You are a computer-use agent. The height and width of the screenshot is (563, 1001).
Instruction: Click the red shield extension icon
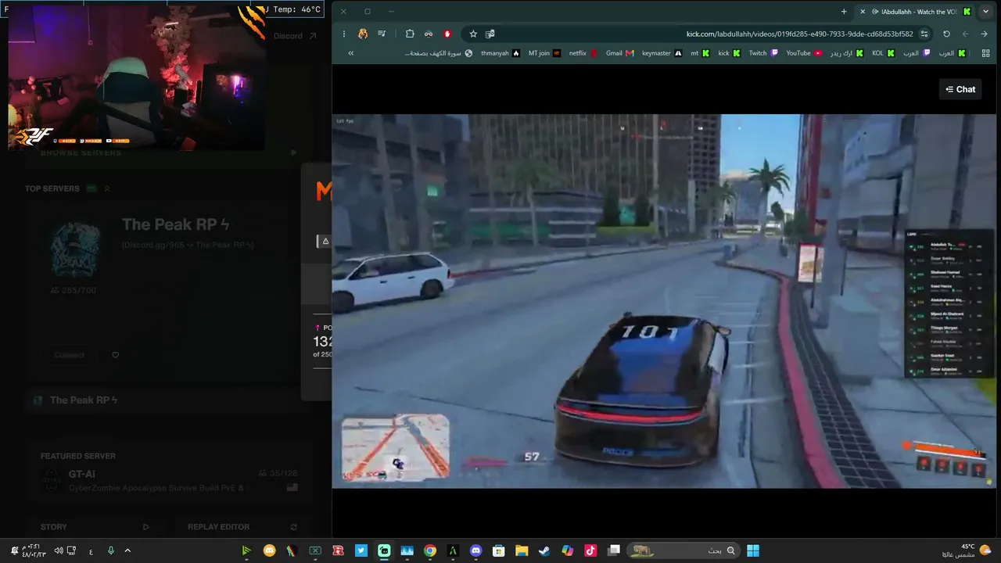pos(447,34)
